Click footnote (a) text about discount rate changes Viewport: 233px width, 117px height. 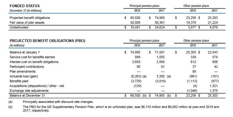click(x=58, y=102)
